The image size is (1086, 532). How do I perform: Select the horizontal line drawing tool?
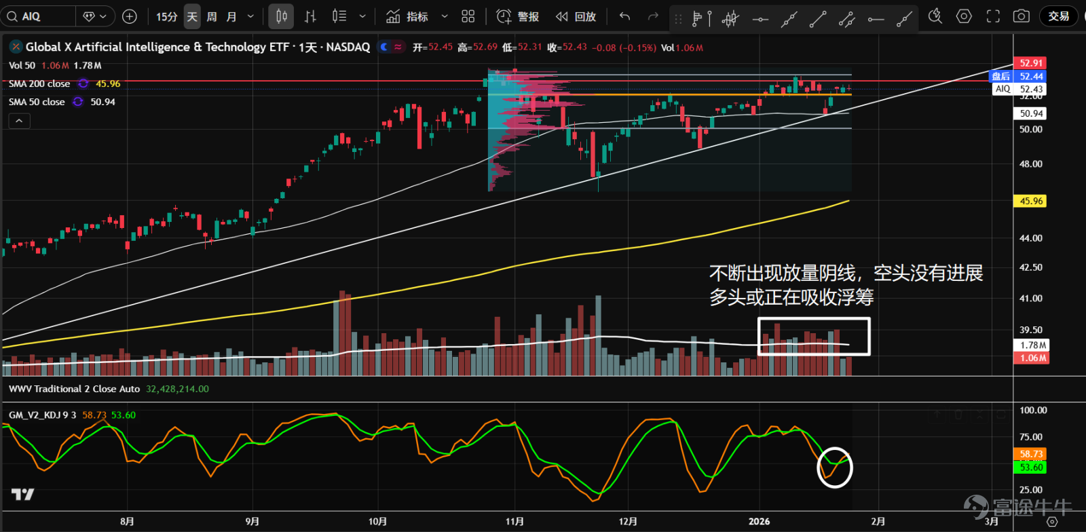(760, 19)
